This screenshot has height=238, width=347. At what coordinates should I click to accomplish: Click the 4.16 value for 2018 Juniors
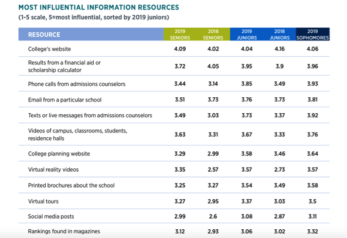280,49
